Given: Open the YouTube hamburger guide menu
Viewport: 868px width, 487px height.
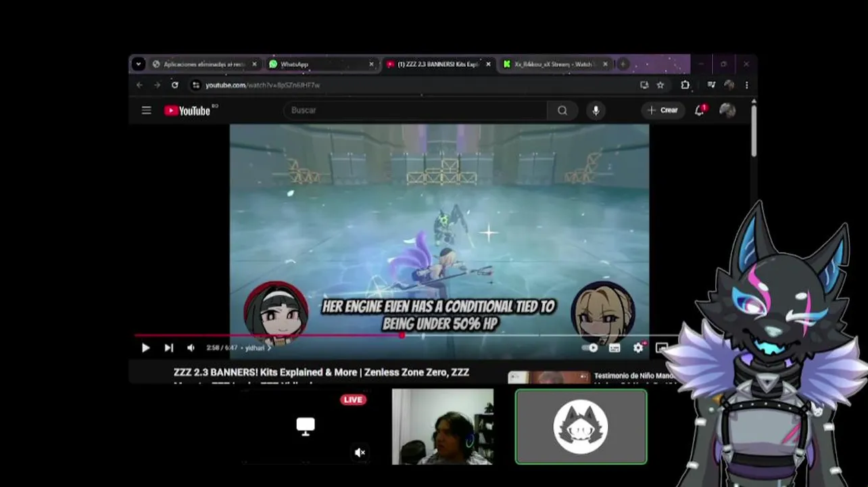Looking at the screenshot, I should 146,110.
